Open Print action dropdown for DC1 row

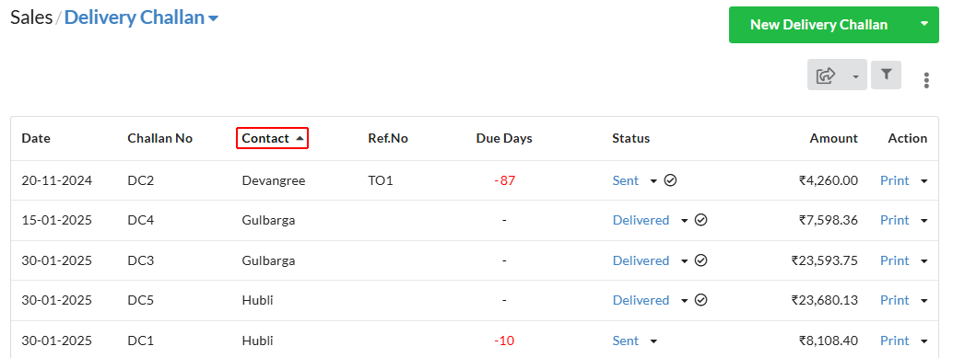coord(924,341)
